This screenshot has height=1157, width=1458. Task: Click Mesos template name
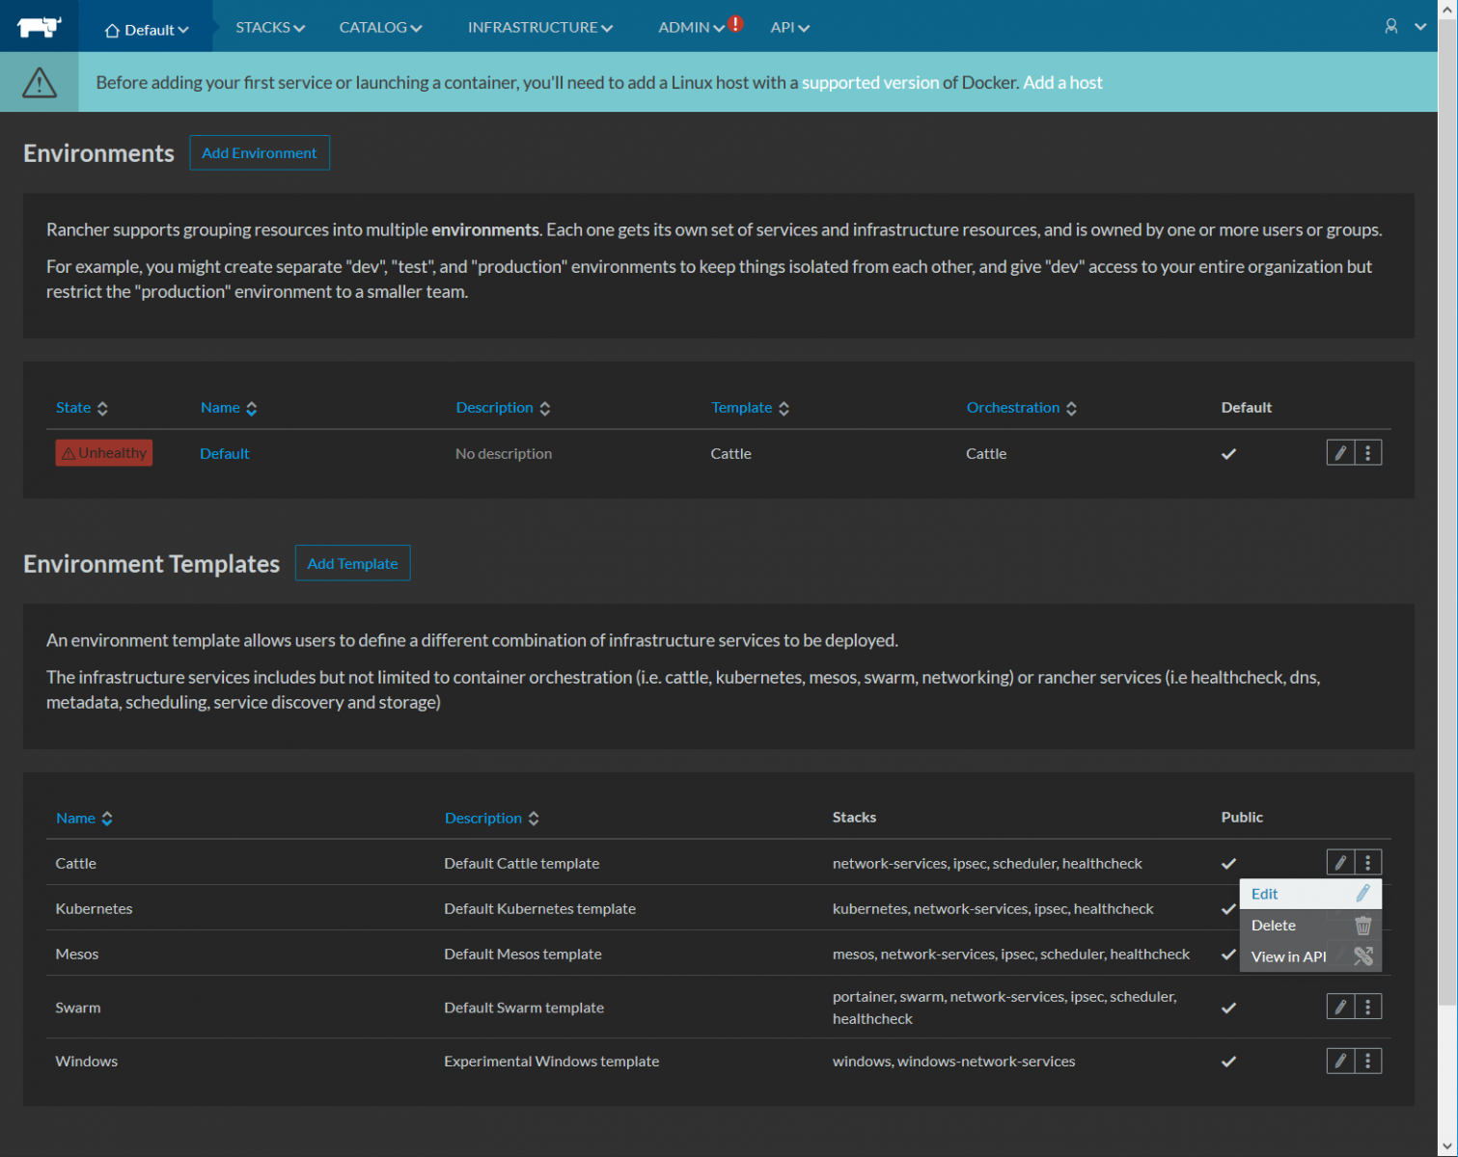click(77, 954)
